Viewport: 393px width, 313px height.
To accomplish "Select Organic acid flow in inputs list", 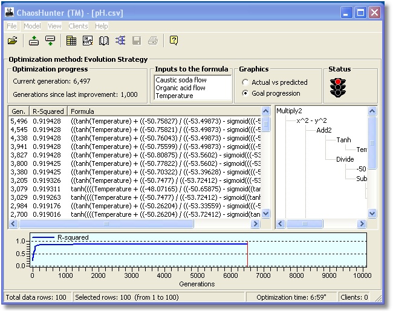I will (180, 88).
